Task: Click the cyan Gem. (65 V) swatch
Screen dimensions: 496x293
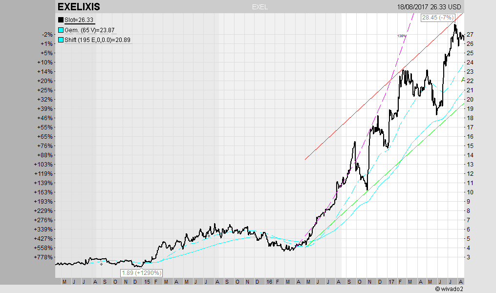Action: (x=61, y=30)
